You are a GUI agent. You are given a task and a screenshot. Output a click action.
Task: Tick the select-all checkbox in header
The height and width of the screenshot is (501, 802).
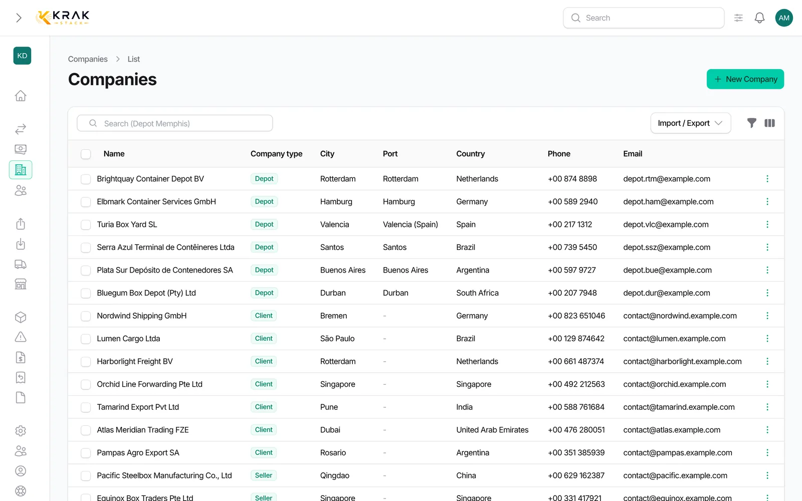[x=86, y=154]
